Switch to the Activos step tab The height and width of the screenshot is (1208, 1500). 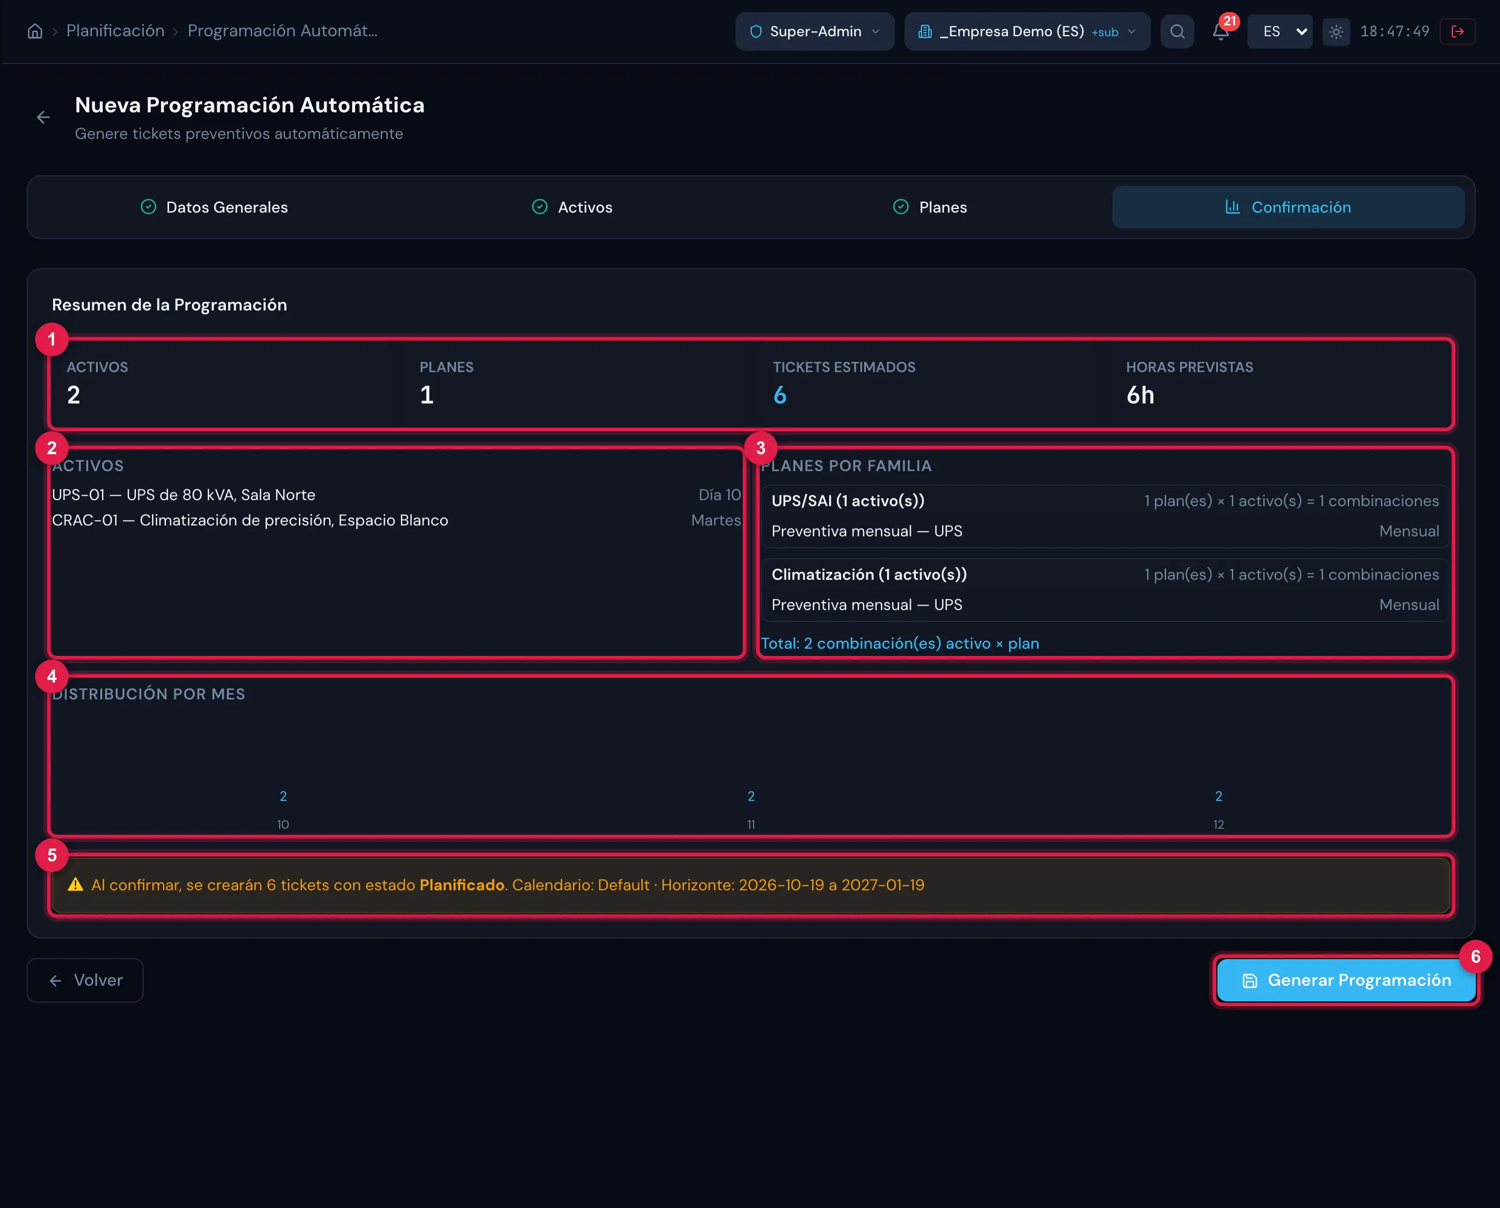tap(572, 207)
